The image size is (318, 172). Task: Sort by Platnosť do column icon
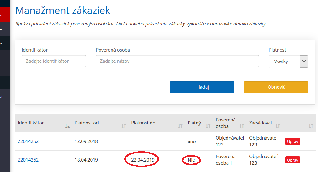tap(180, 126)
